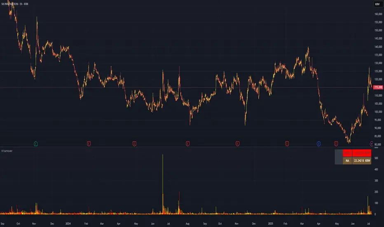Viewport: 384px width, 227px height.
Task: Open the red earnings marker near Feb 2024
Action: coord(89,144)
